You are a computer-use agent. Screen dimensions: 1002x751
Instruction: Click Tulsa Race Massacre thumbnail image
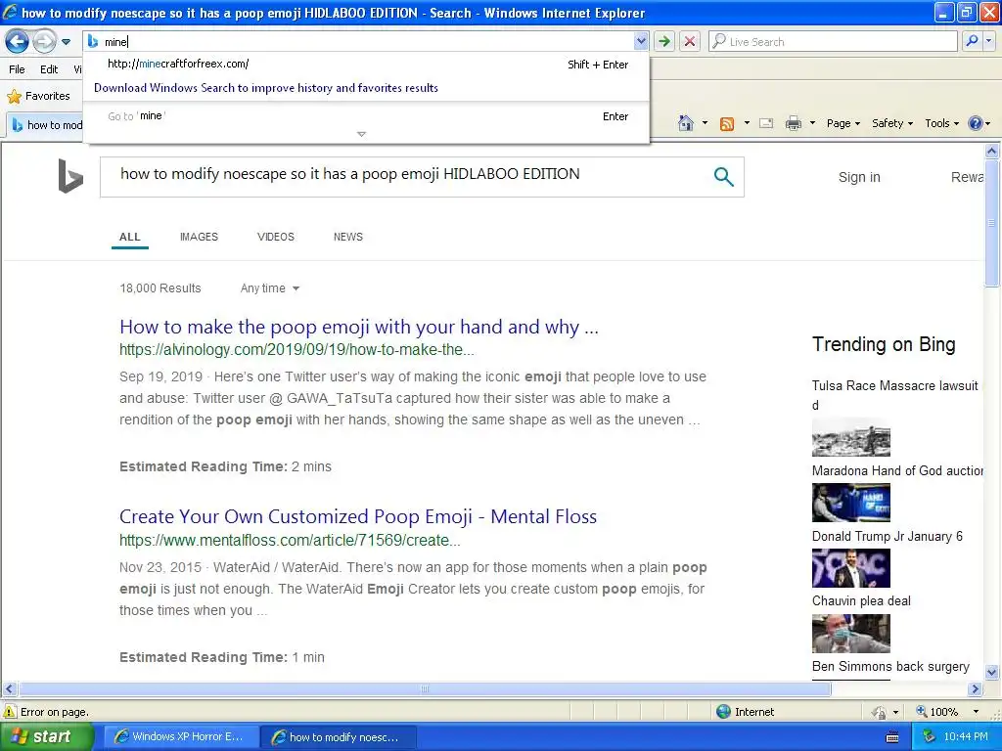click(x=850, y=437)
